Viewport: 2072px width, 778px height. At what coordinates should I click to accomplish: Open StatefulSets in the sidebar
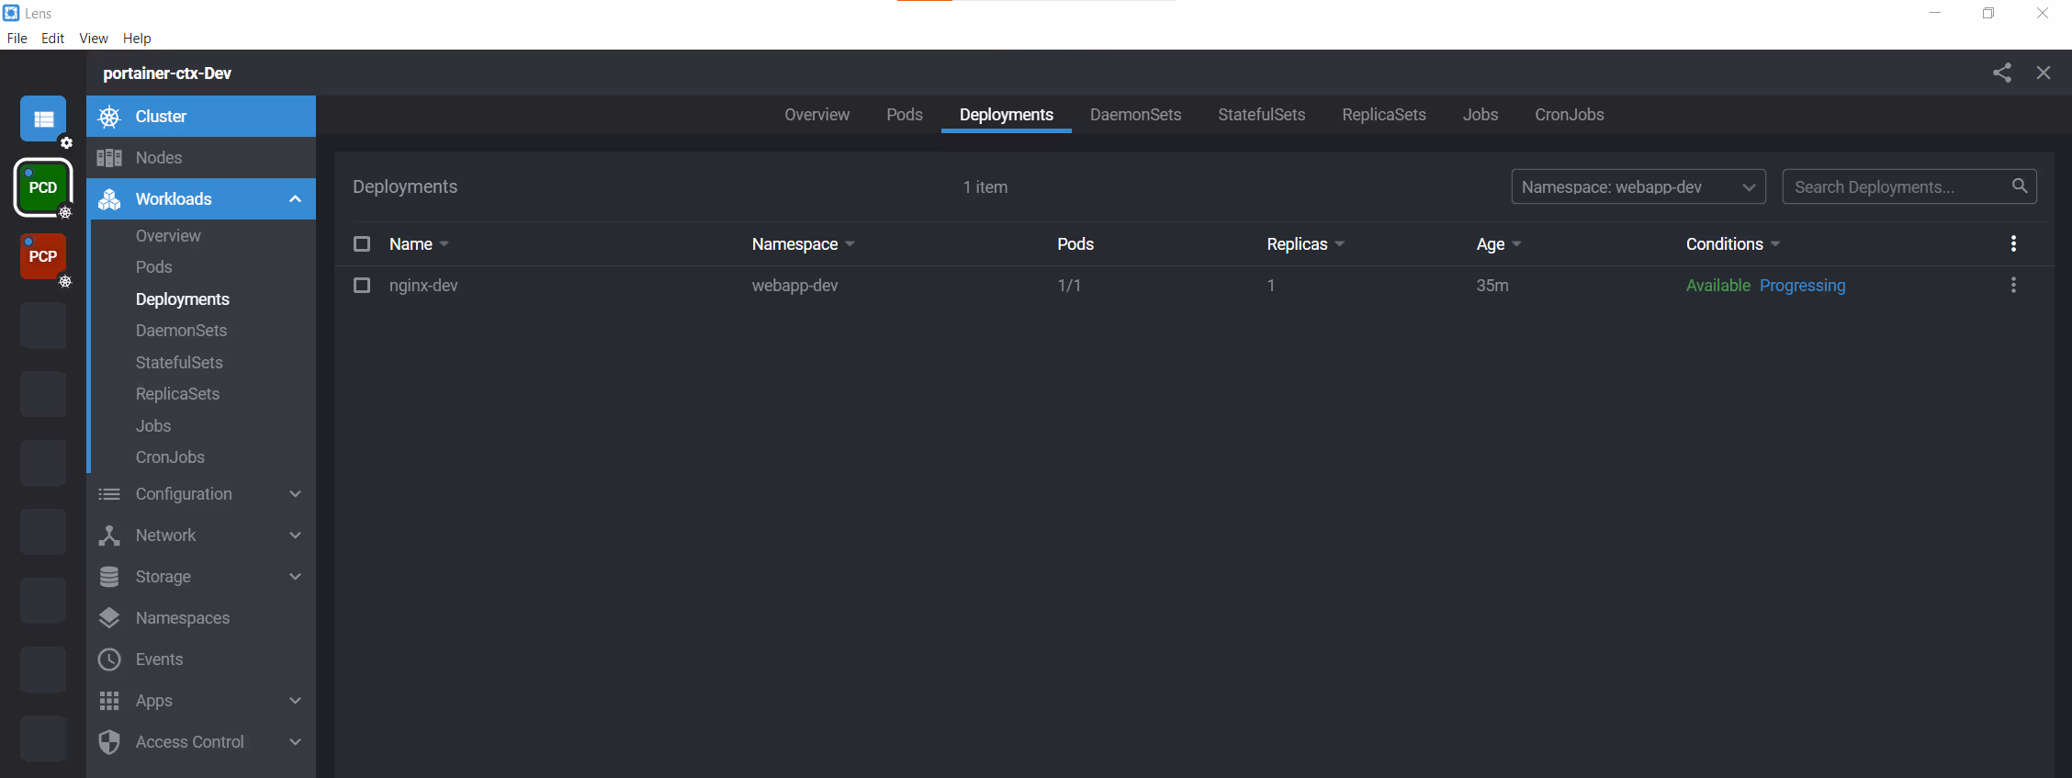pos(179,363)
